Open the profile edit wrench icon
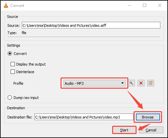The height and width of the screenshot is (138, 168). pyautogui.click(x=131, y=83)
